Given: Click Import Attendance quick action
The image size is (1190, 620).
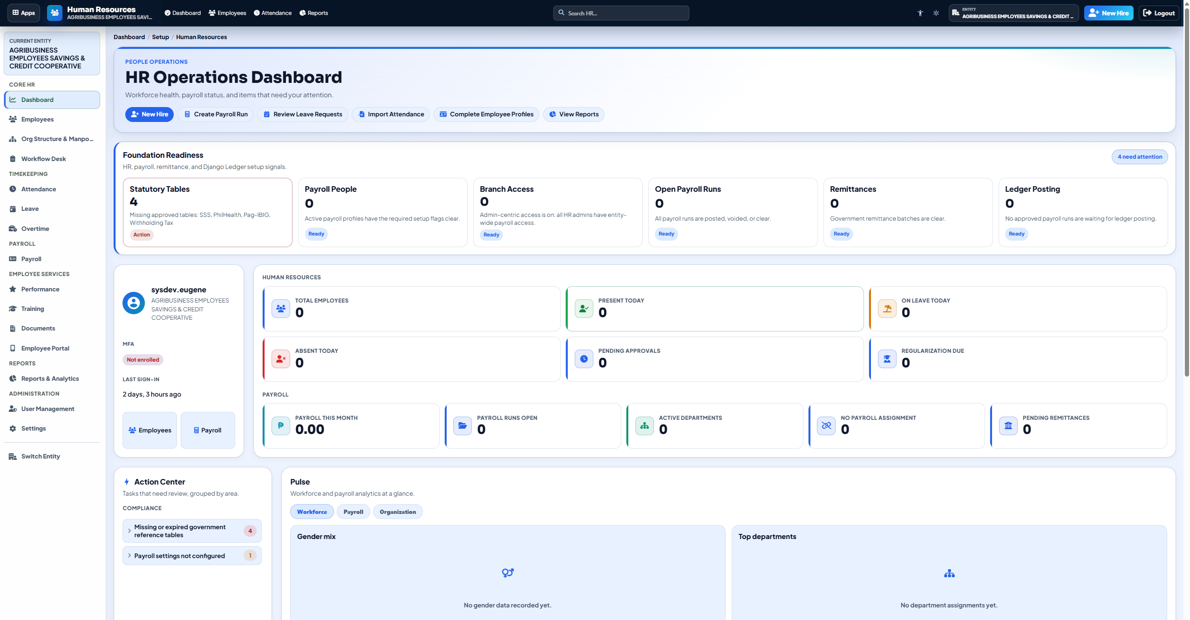Looking at the screenshot, I should point(390,115).
